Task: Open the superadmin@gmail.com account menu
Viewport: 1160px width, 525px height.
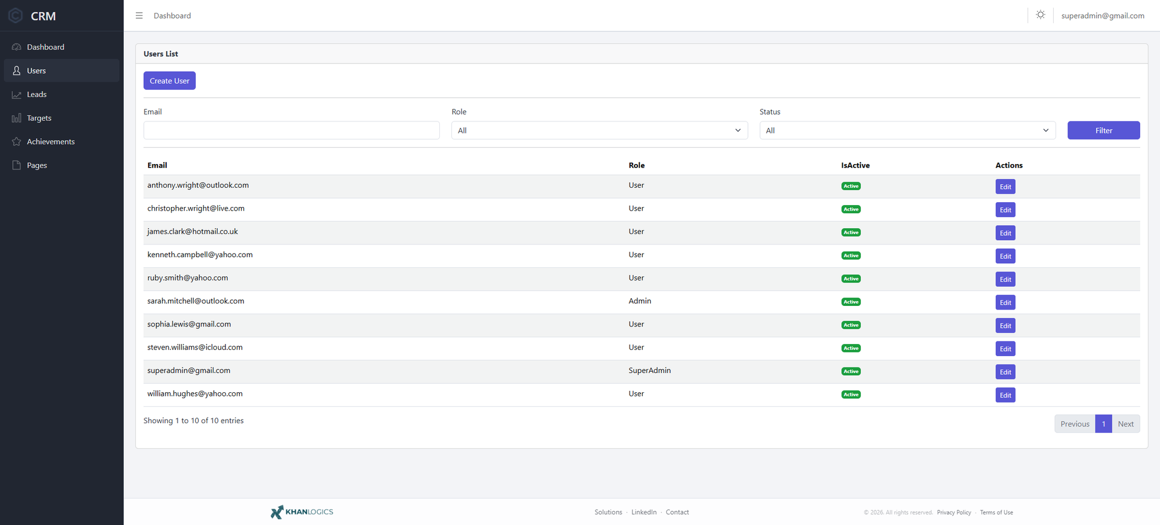Action: [1103, 16]
